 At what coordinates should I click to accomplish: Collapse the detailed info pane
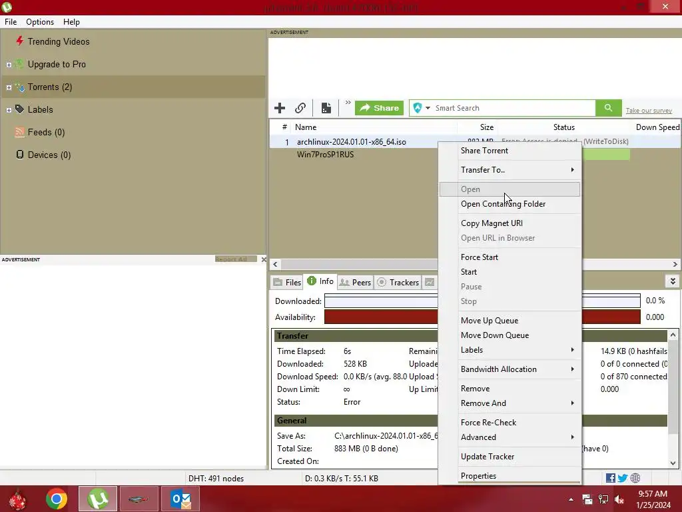point(673,281)
